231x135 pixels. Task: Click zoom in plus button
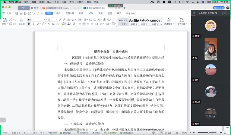pyautogui.click(x=221, y=133)
